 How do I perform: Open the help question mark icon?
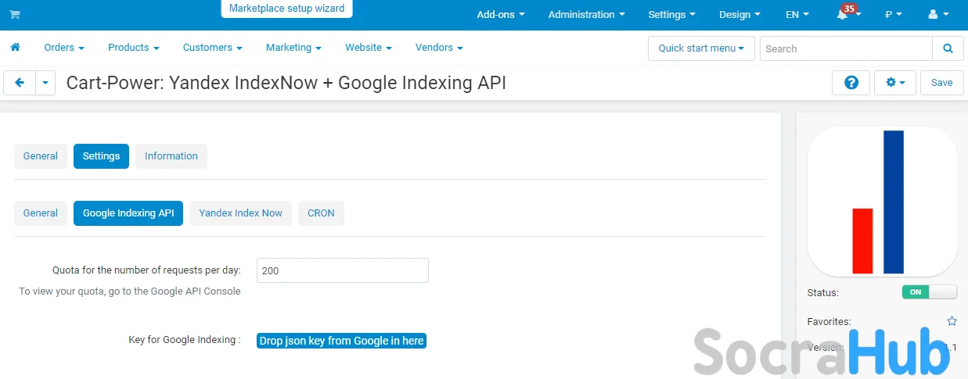click(851, 83)
